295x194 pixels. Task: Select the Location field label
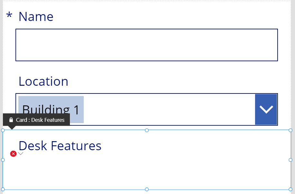pyautogui.click(x=43, y=81)
